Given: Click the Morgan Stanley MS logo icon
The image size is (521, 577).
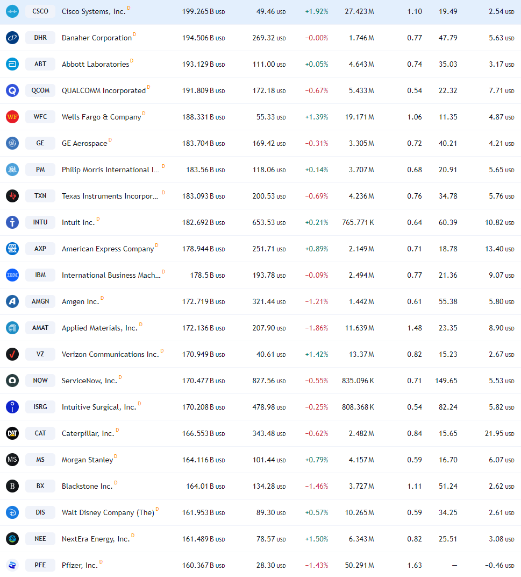Looking at the screenshot, I should tap(12, 460).
